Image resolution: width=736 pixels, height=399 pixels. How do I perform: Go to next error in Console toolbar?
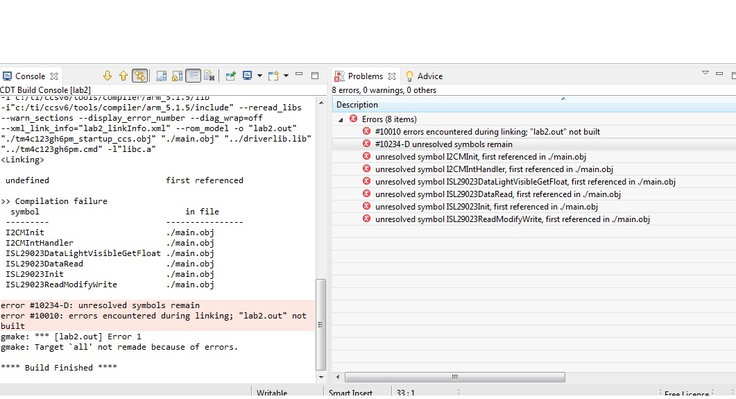point(108,76)
